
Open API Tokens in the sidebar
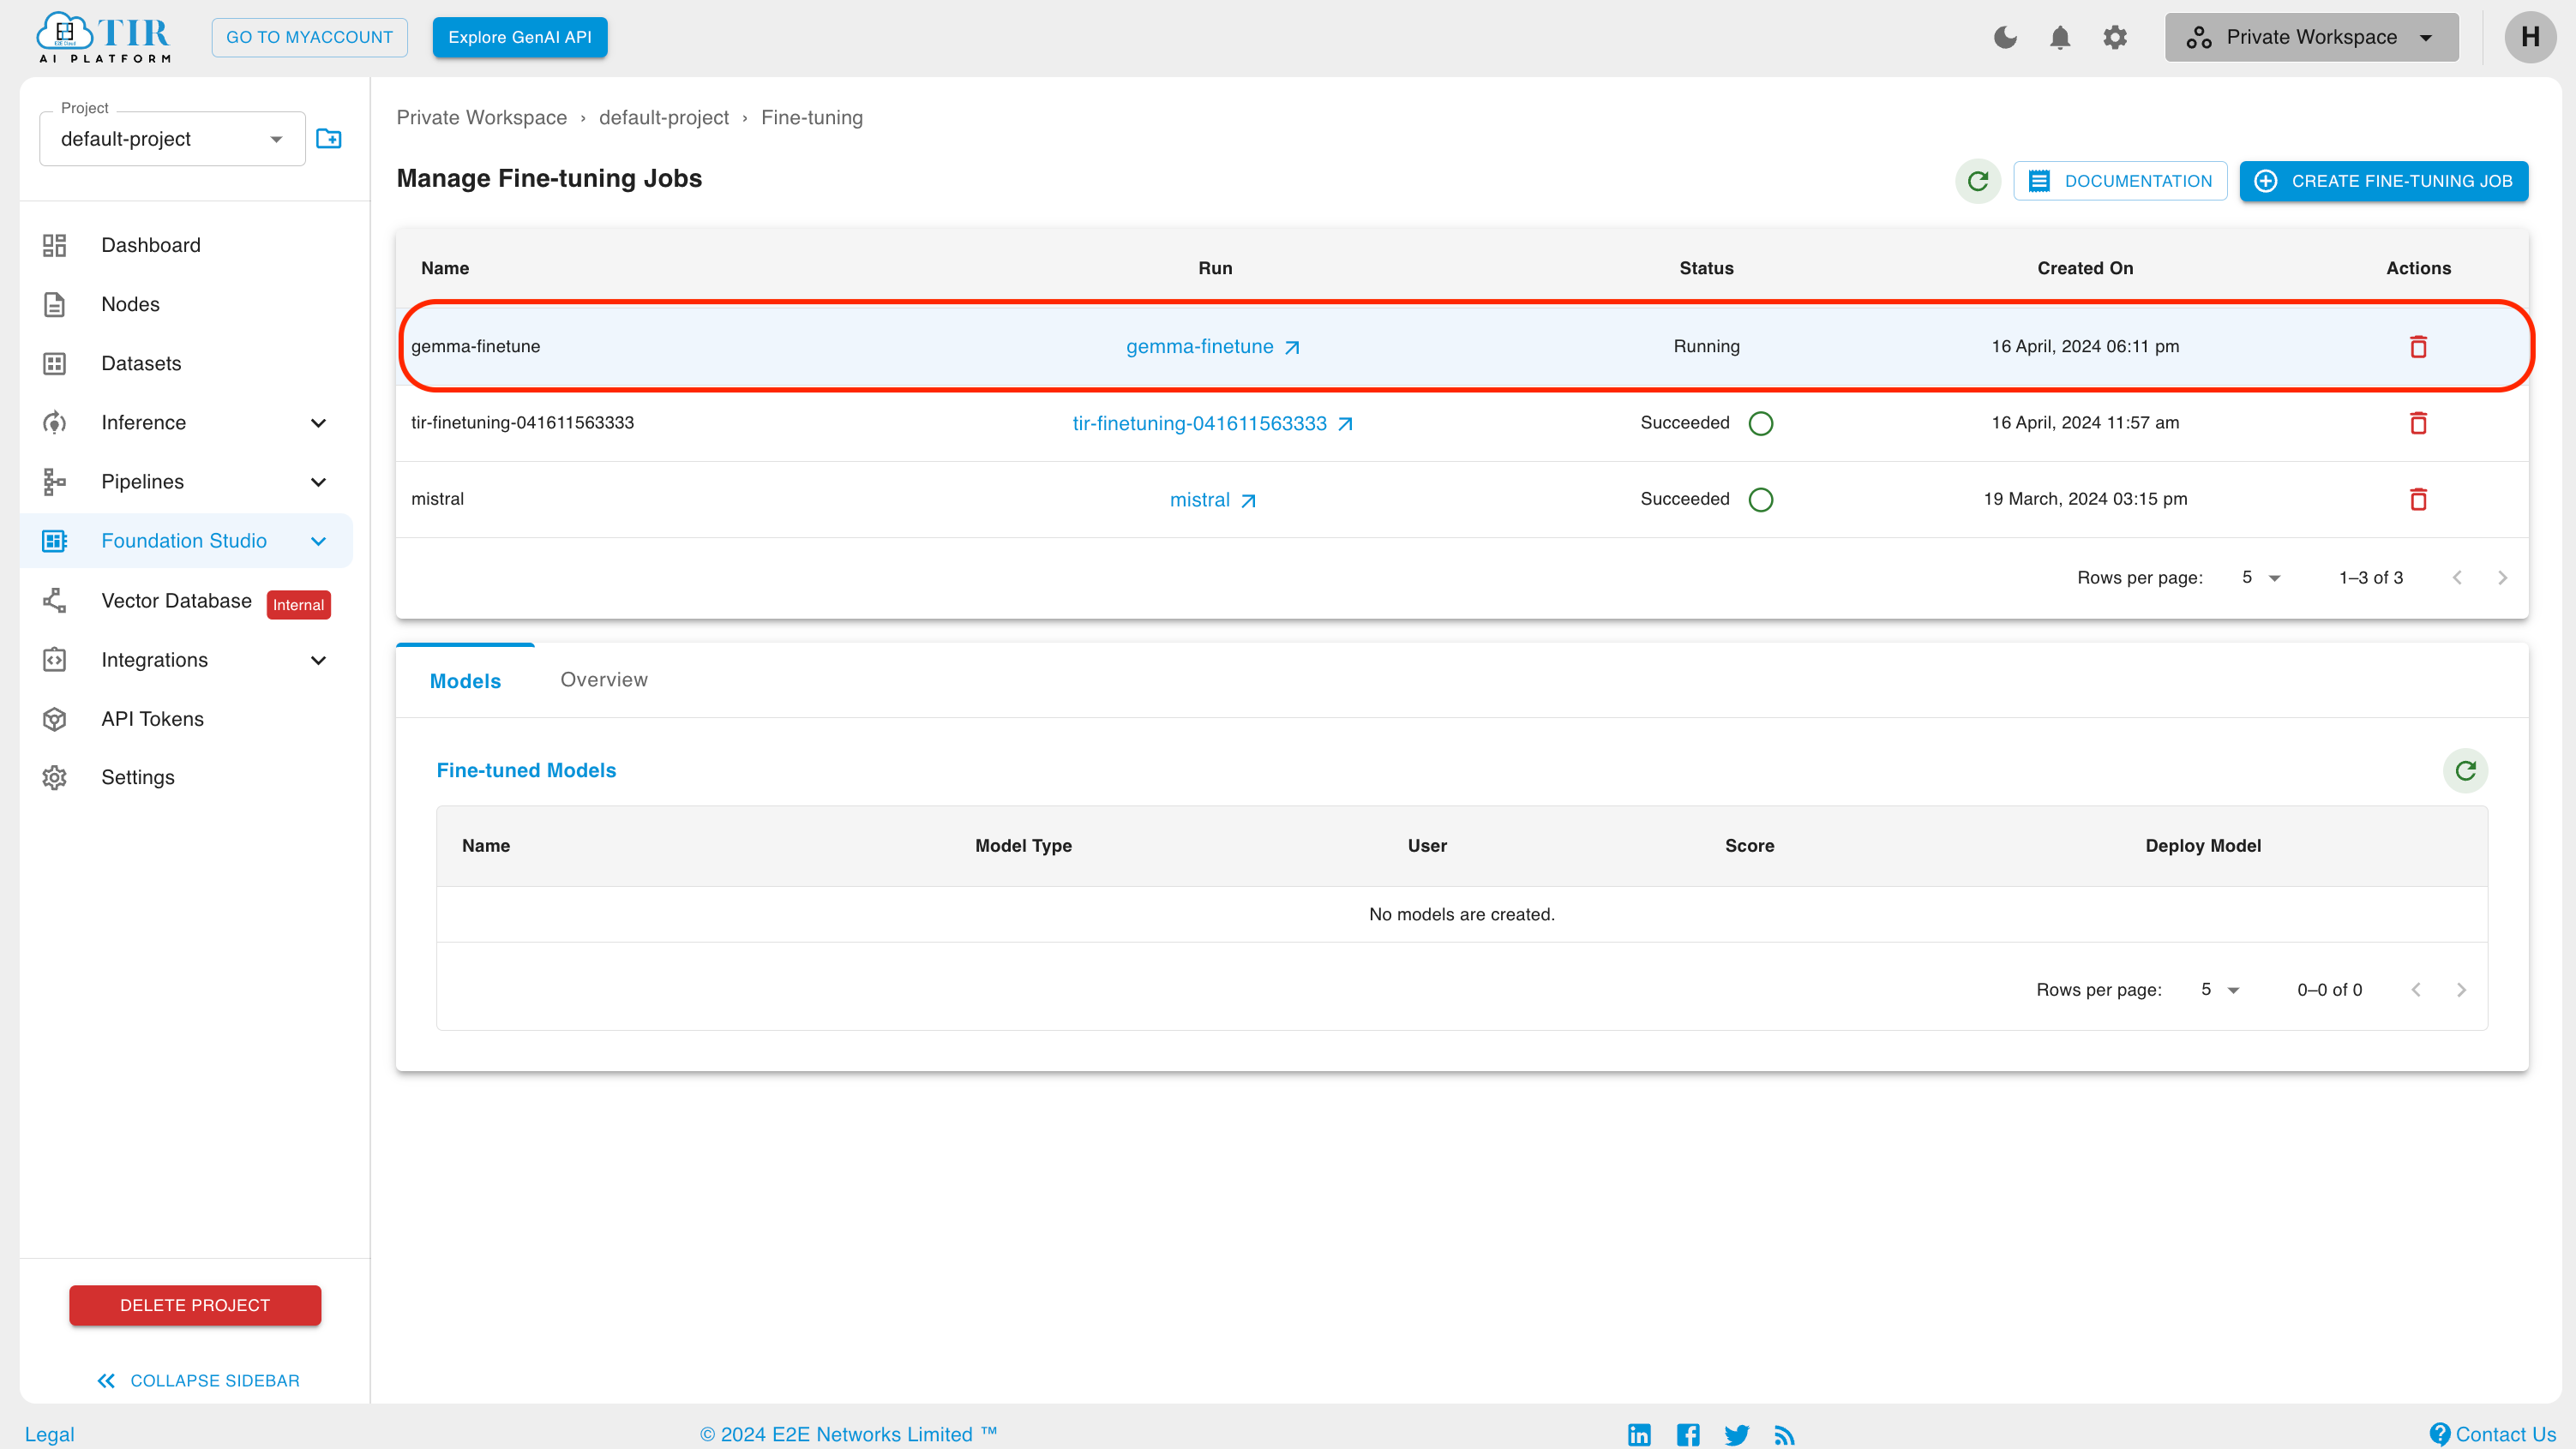click(152, 719)
